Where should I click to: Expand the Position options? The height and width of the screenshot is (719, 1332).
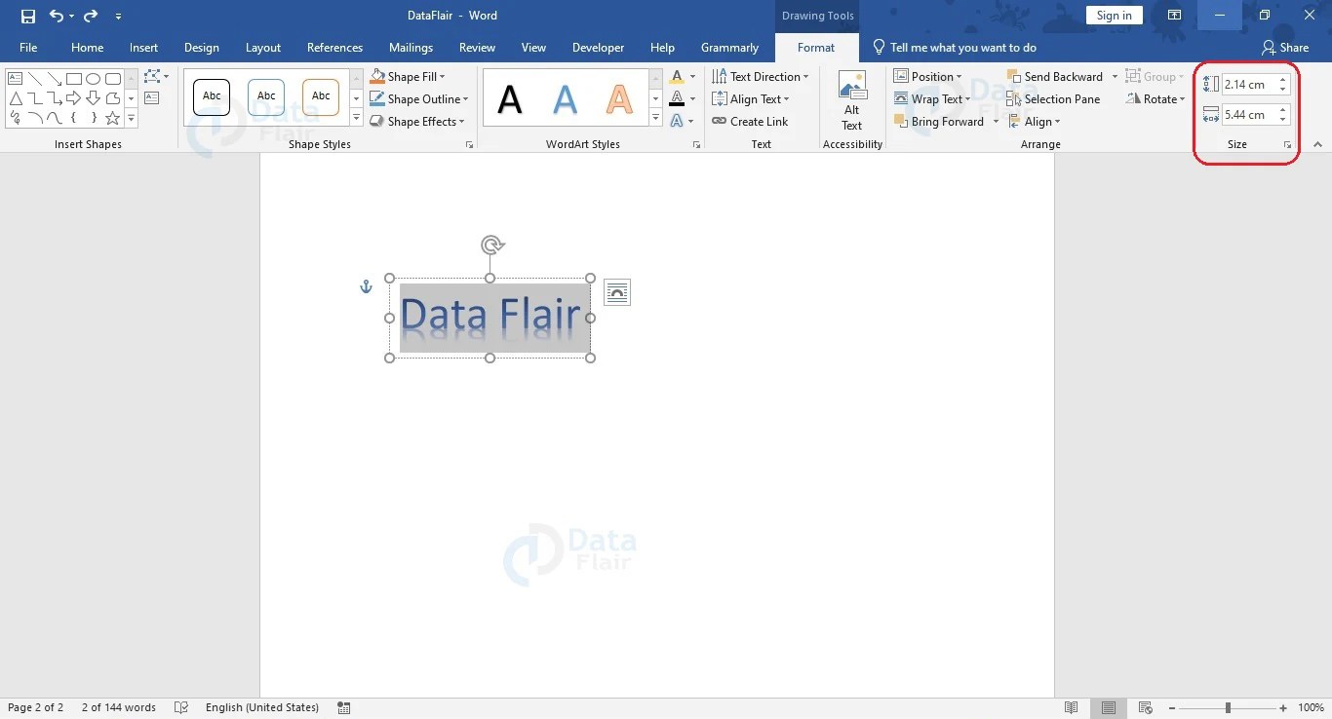927,76
